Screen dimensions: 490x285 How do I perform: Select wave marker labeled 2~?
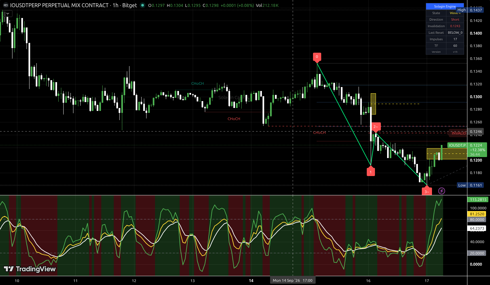click(x=376, y=127)
